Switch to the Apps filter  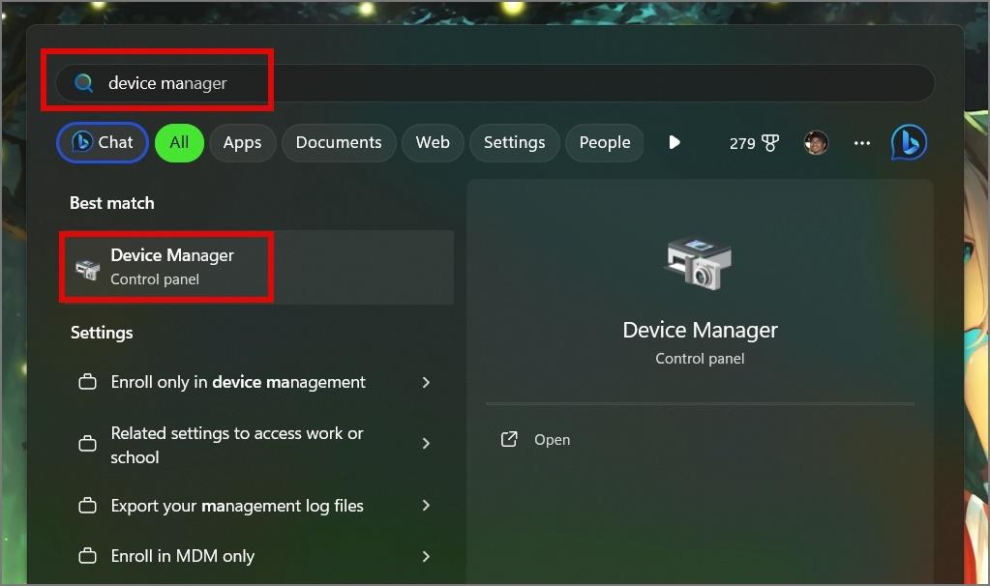243,142
